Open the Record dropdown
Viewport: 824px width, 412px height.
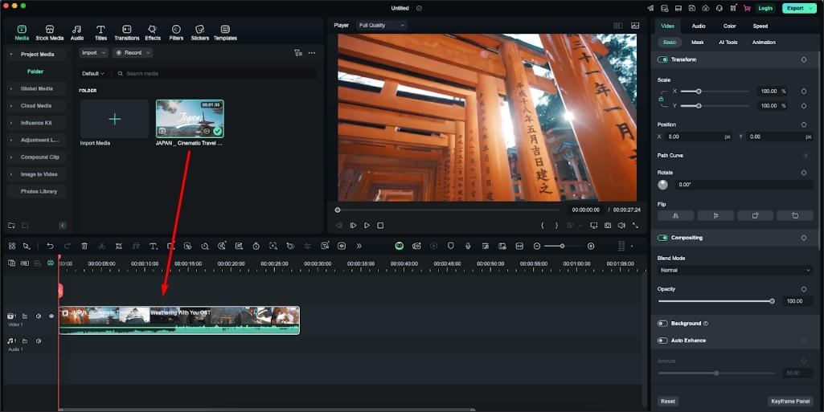pyautogui.click(x=133, y=52)
